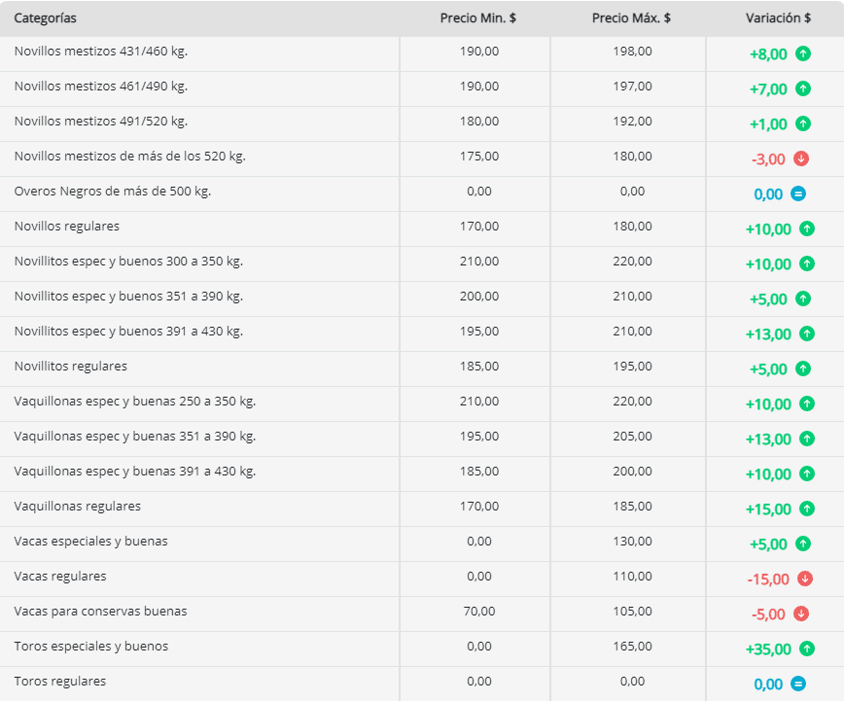The image size is (844, 702).
Task: Click the Categorías column header
Action: (46, 18)
